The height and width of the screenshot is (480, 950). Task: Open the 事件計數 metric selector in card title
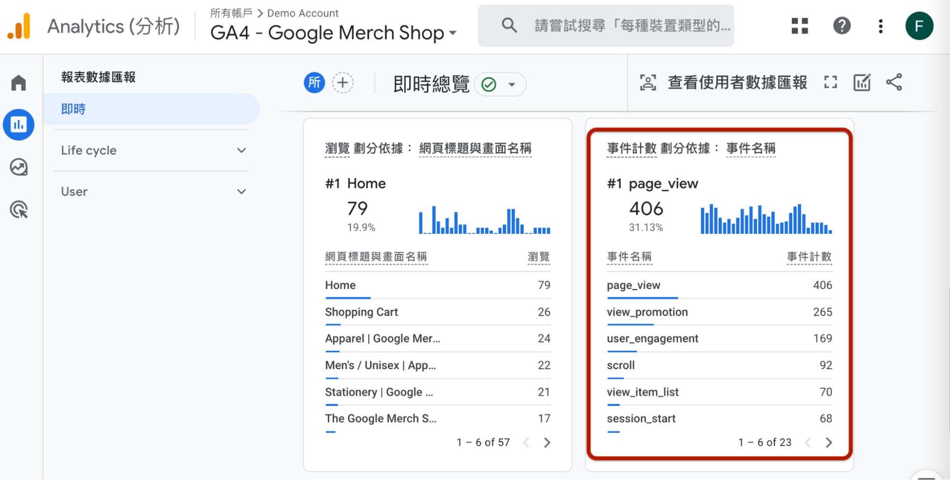(x=632, y=148)
